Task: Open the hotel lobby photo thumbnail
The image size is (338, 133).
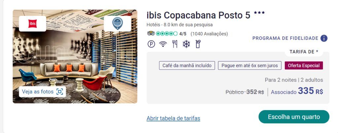Action: (75, 56)
